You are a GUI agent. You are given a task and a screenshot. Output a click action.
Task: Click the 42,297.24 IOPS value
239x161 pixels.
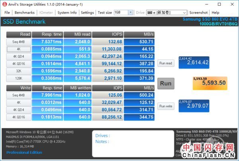click(108, 57)
